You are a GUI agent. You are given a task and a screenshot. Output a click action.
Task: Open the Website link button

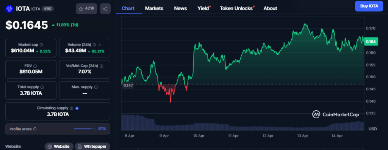59,146
